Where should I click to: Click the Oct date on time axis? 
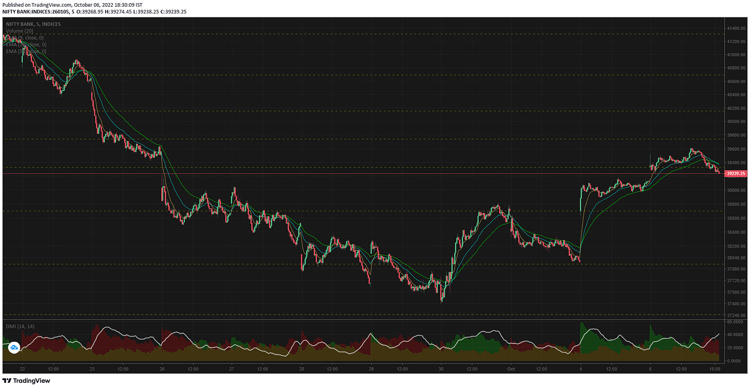click(x=511, y=368)
